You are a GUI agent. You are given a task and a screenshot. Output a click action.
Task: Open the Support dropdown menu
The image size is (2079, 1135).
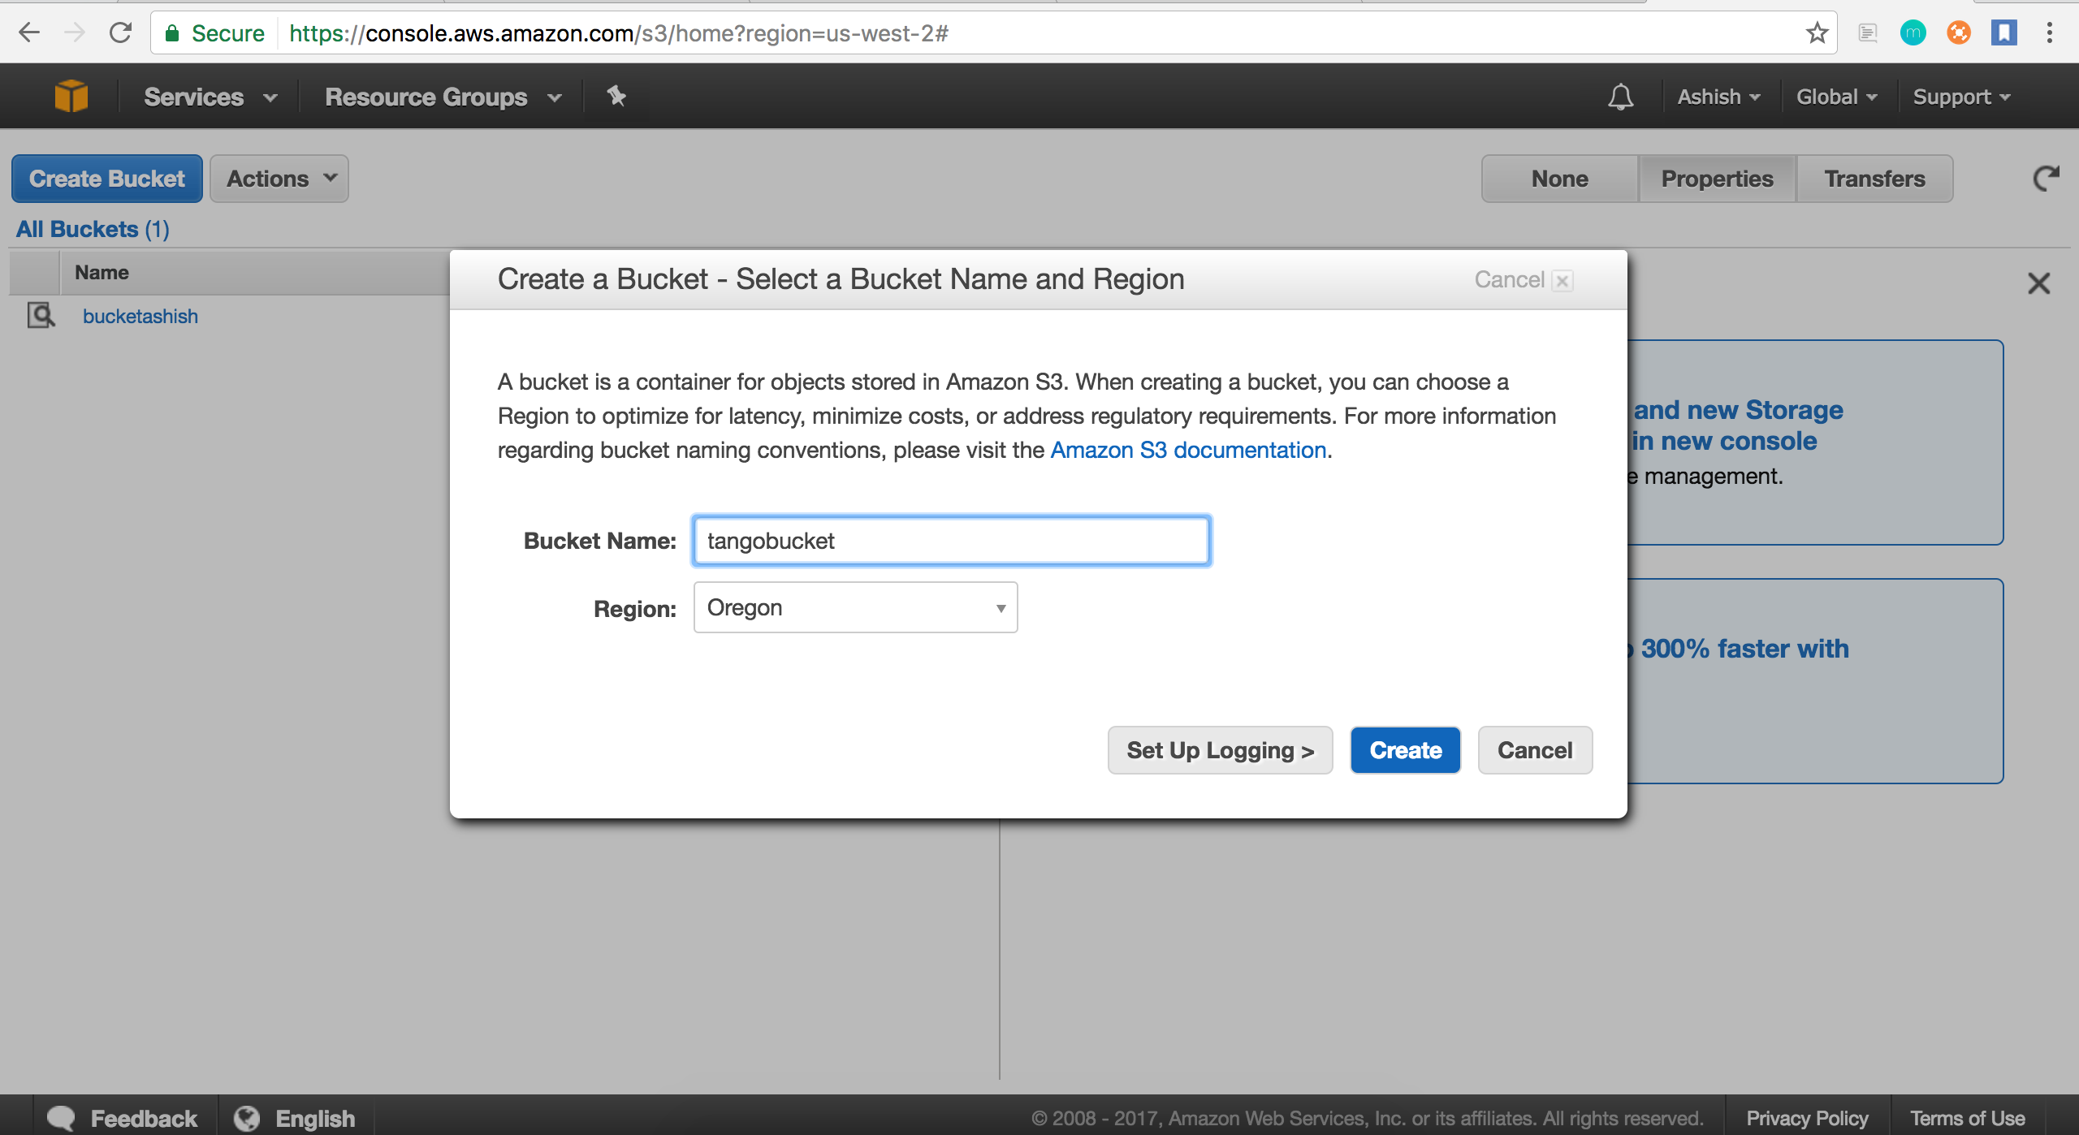point(1961,97)
